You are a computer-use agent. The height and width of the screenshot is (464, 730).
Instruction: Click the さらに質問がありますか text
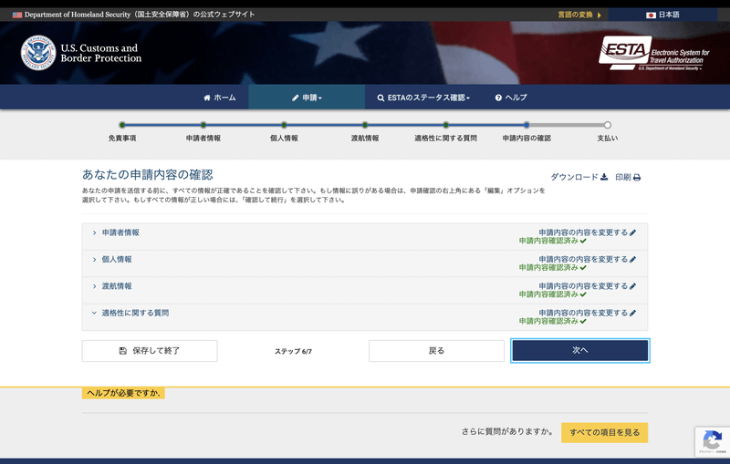point(507,431)
